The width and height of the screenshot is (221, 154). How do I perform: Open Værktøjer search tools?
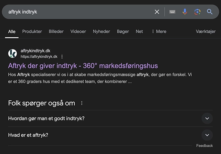(x=206, y=32)
